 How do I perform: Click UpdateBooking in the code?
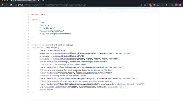(x=115, y=79)
